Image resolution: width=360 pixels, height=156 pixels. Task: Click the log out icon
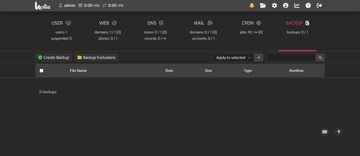[320, 5]
